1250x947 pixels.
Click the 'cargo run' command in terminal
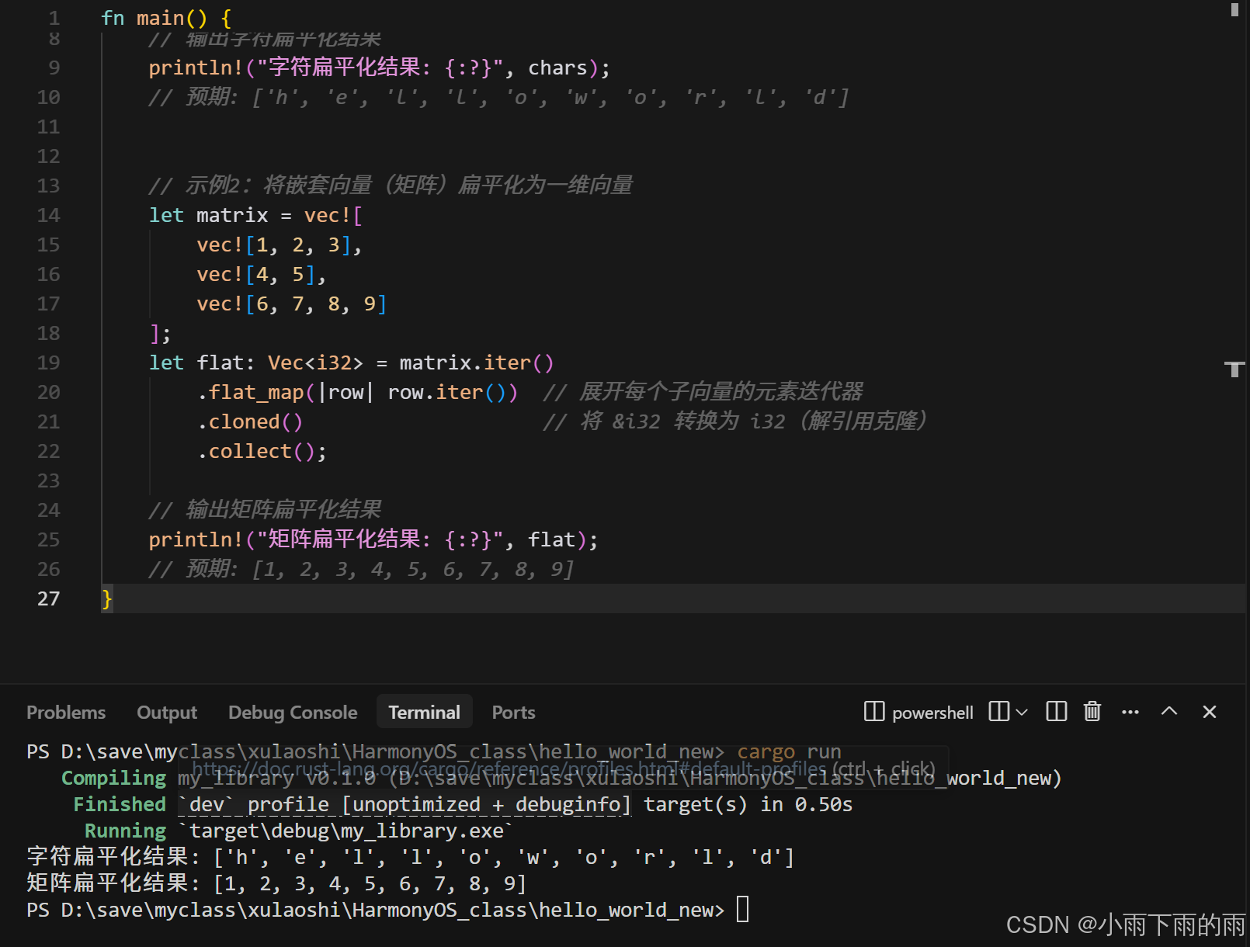pyautogui.click(x=789, y=752)
